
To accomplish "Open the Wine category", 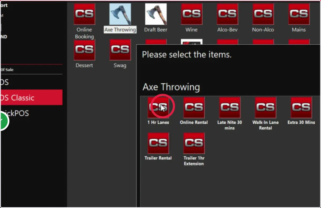I will click(192, 14).
